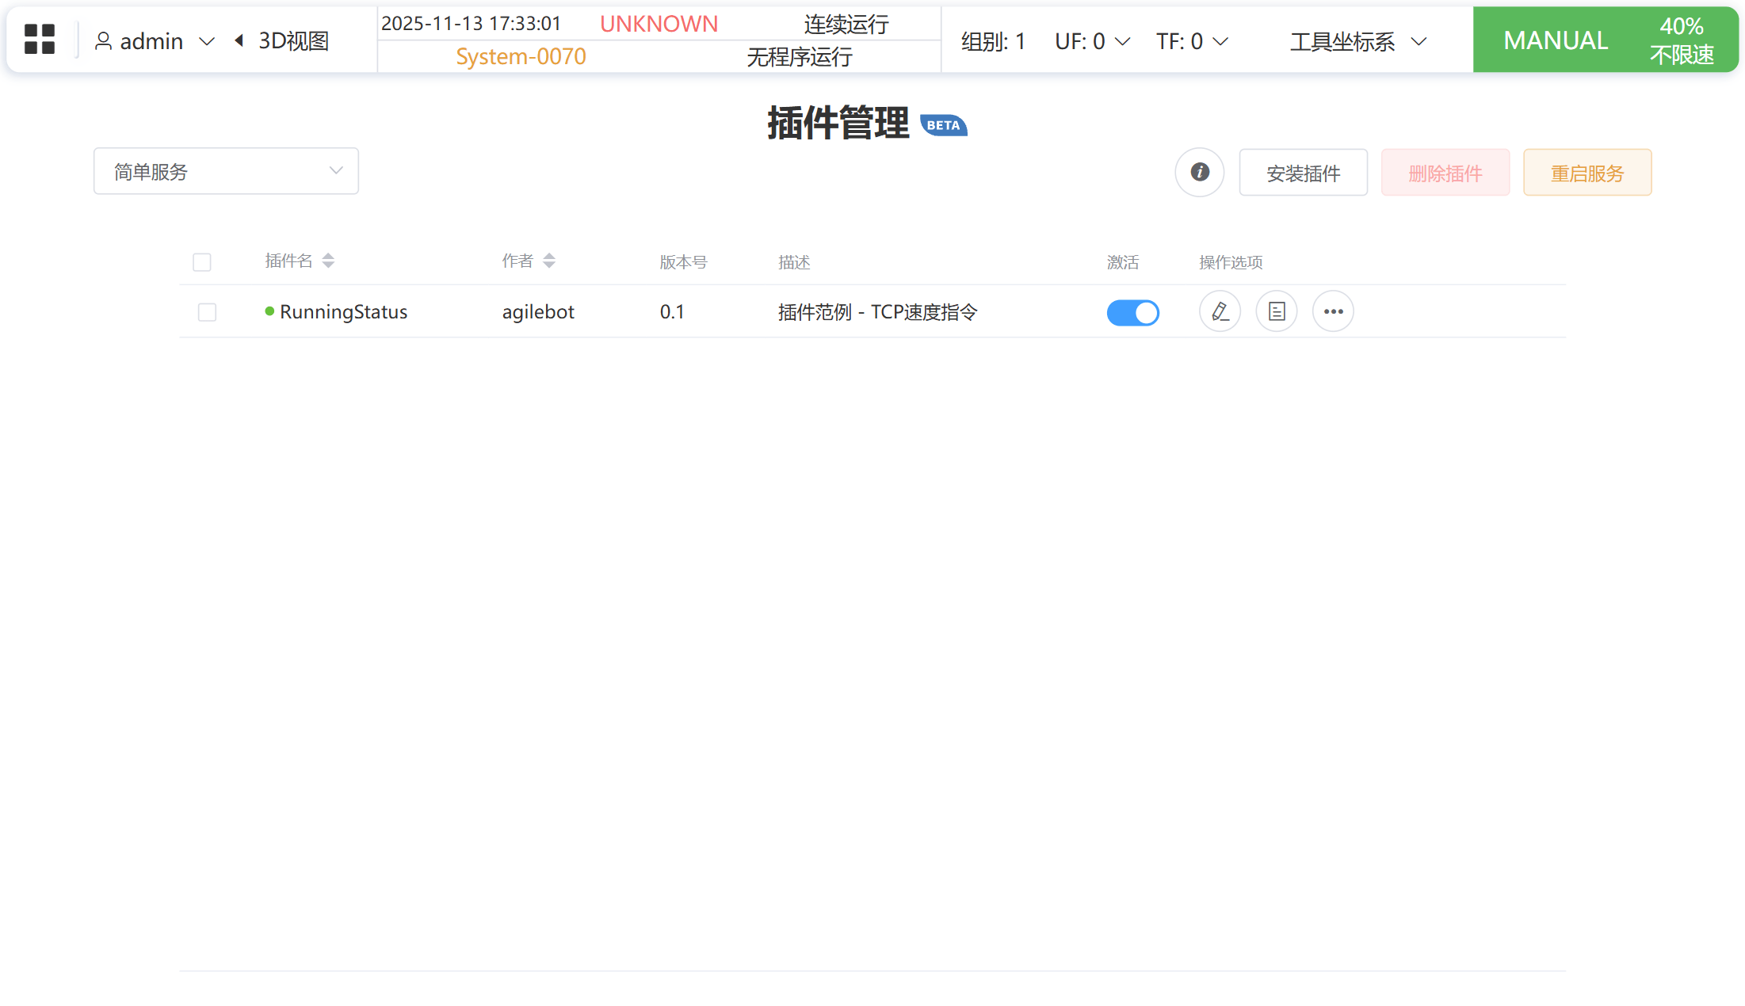Open RunningStatus plugin log document icon
This screenshot has width=1745, height=1006.
point(1276,311)
